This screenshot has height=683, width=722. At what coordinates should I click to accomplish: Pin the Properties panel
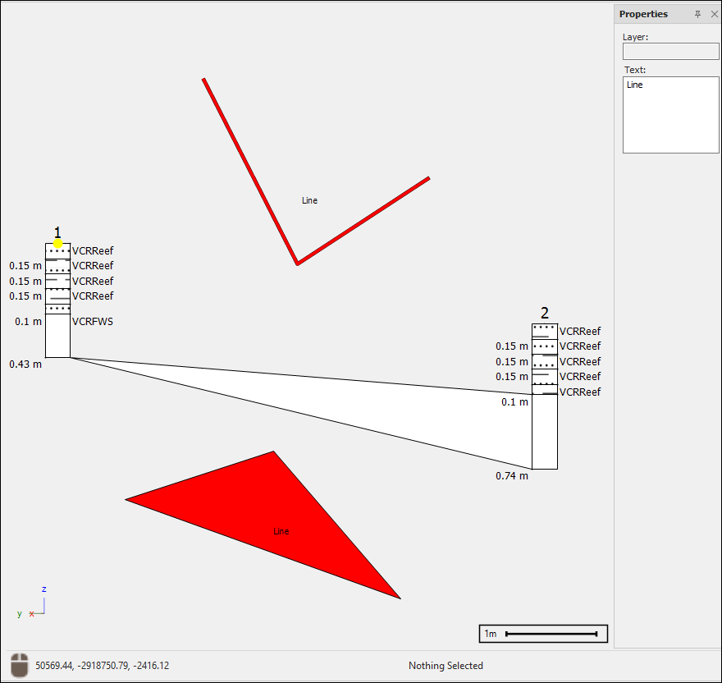pos(698,14)
